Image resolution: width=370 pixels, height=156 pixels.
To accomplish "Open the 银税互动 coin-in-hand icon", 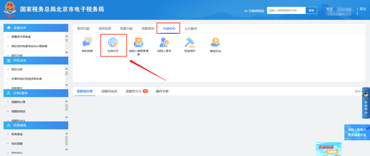I will (x=215, y=43).
